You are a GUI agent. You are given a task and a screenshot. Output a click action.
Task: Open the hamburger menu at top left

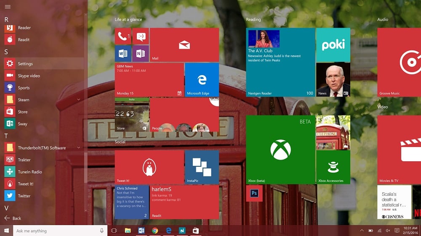tap(8, 7)
